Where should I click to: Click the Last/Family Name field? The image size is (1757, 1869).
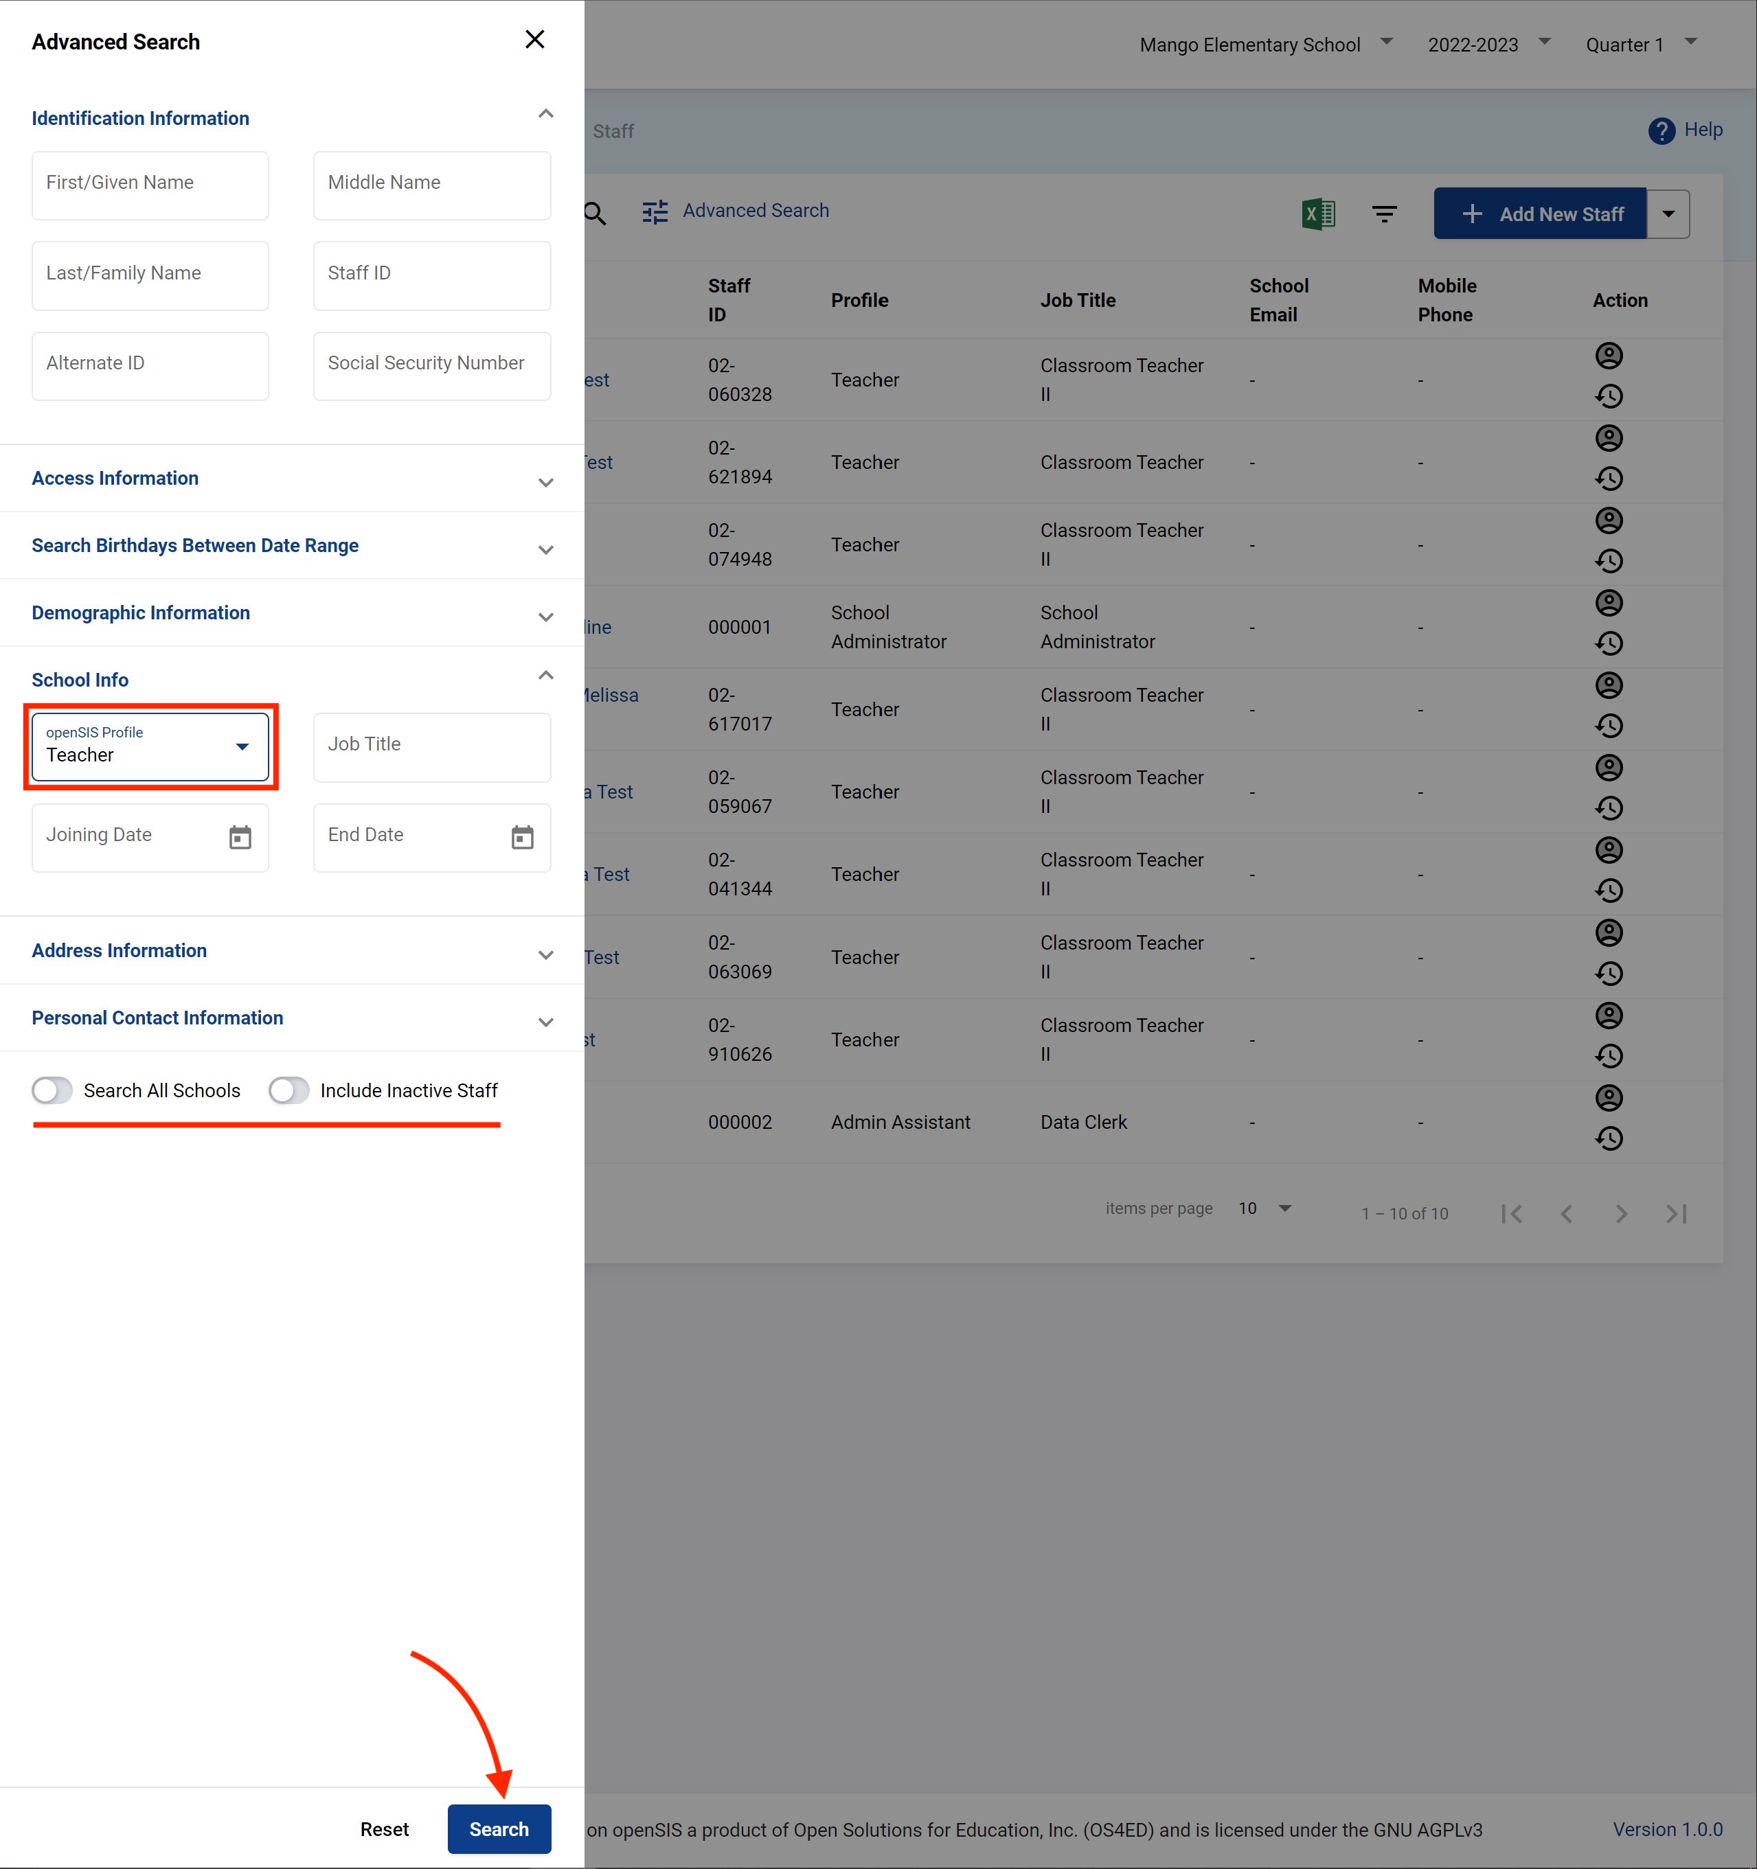tap(150, 275)
